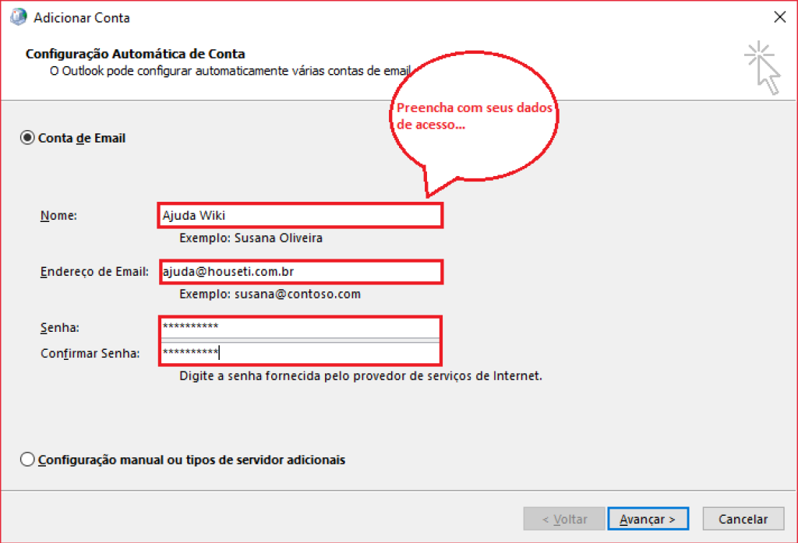Click the Configuração Automática de Conta heading
Screen dimensions: 798x543
point(136,54)
